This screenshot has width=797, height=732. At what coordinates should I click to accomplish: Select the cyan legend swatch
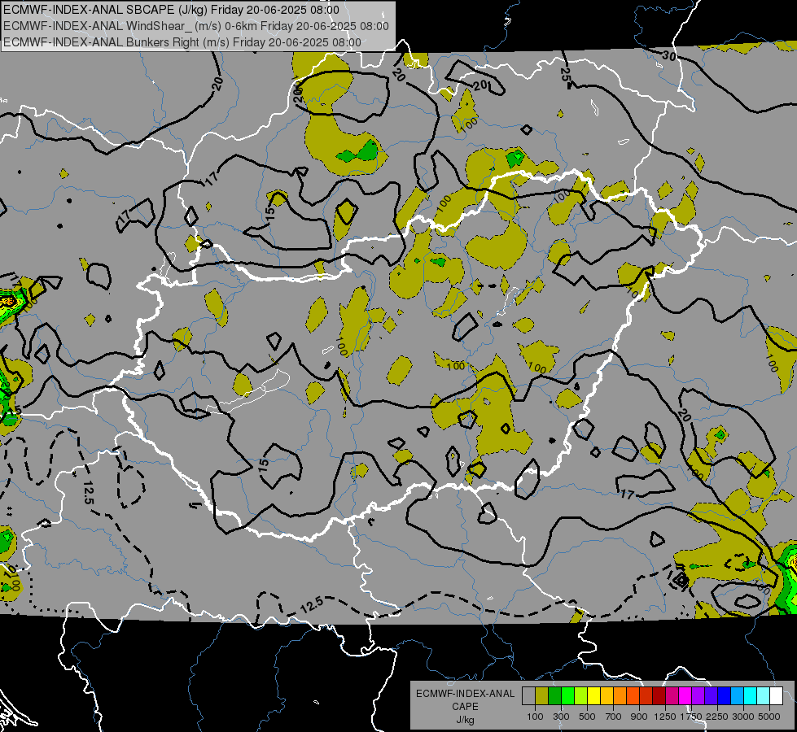click(x=751, y=696)
